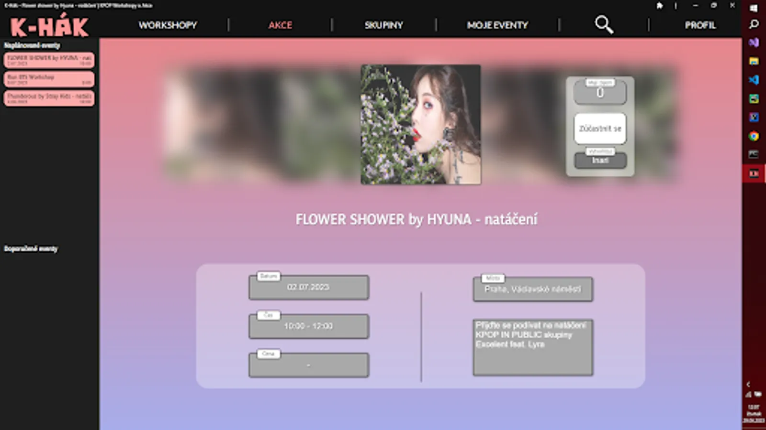Open the Windows Start button
Viewport: 766px width, 430px height.
754,8
